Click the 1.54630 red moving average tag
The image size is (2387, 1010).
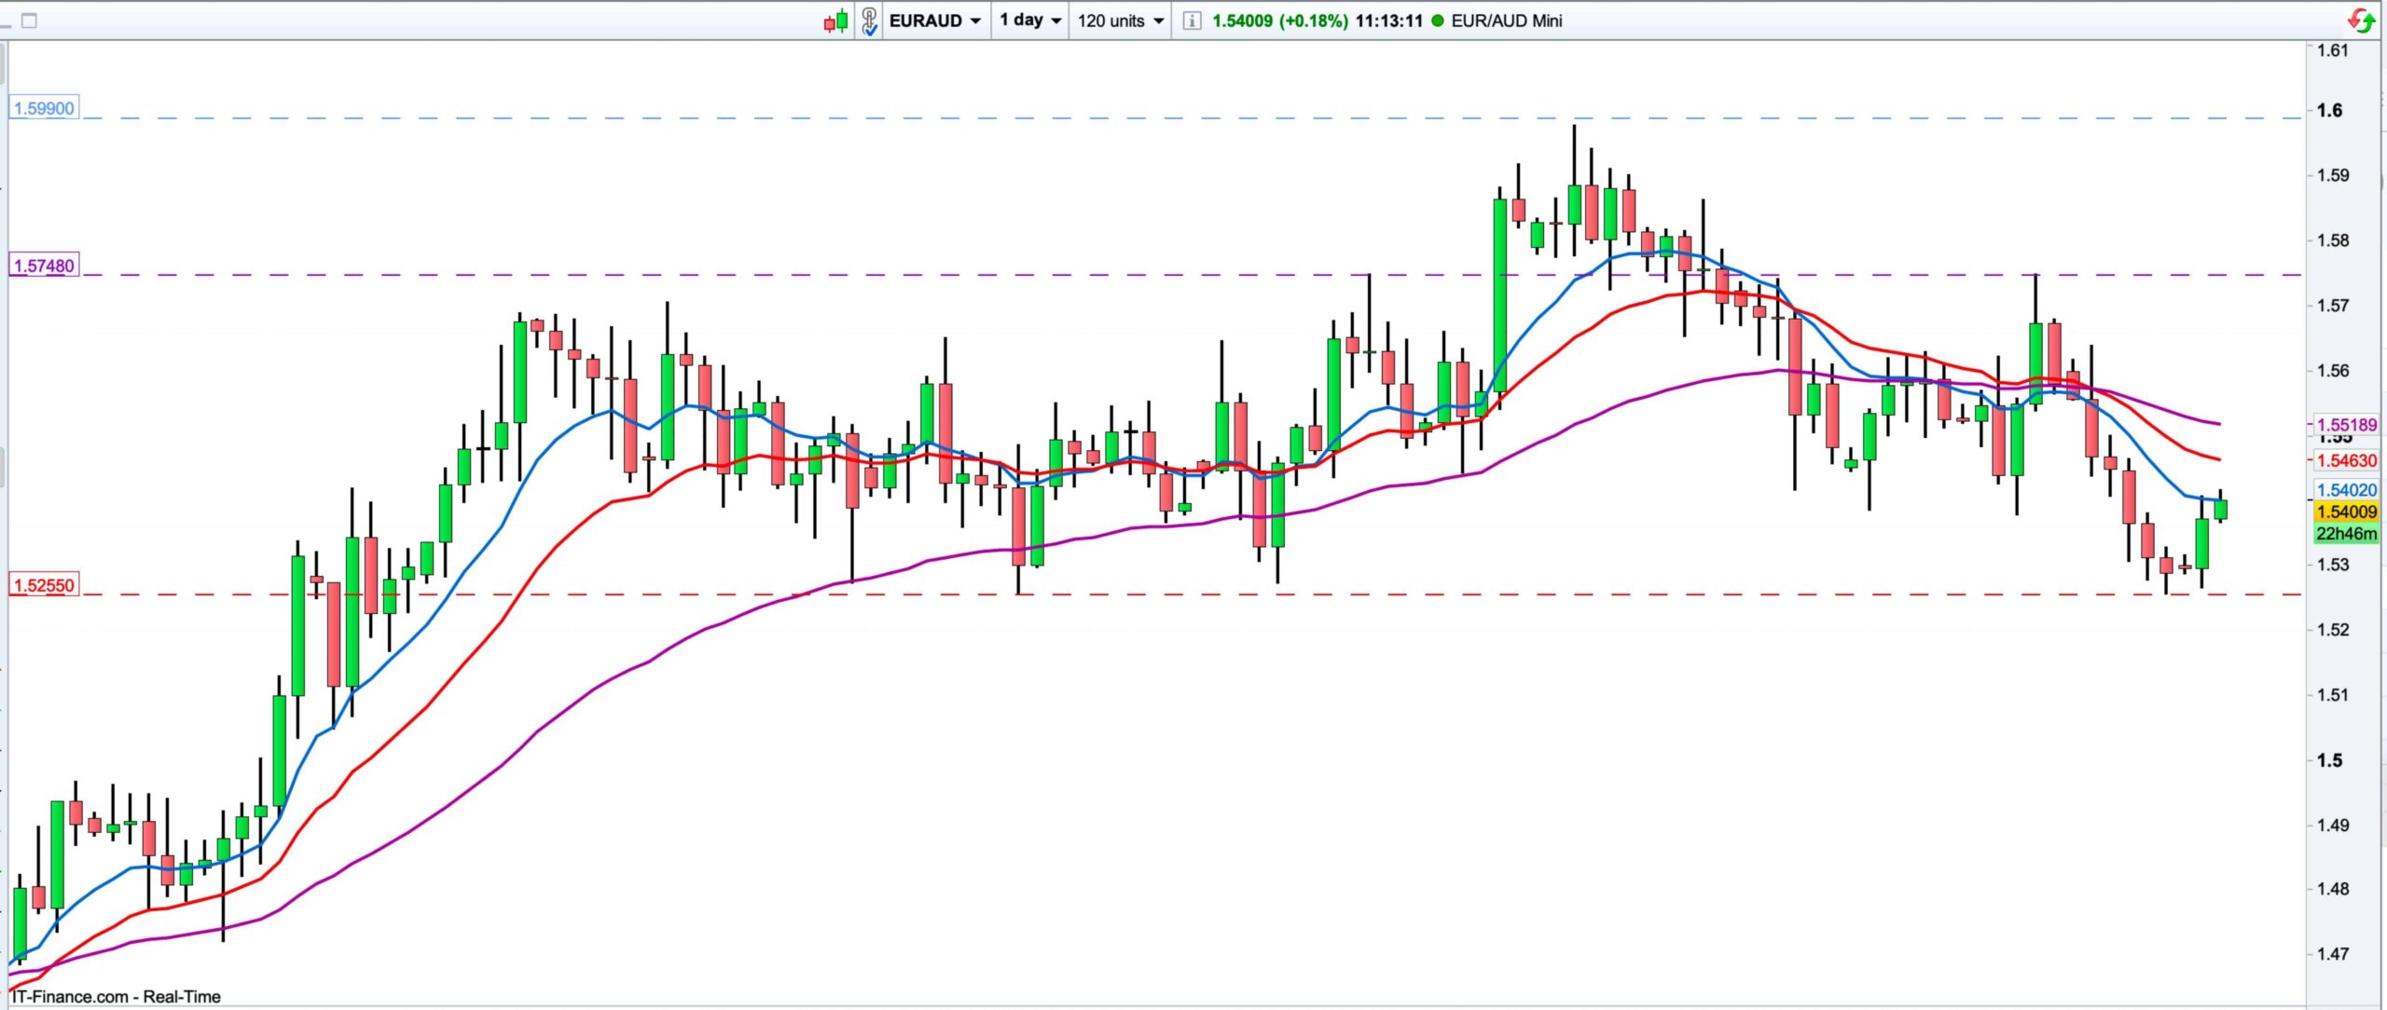click(x=2346, y=460)
